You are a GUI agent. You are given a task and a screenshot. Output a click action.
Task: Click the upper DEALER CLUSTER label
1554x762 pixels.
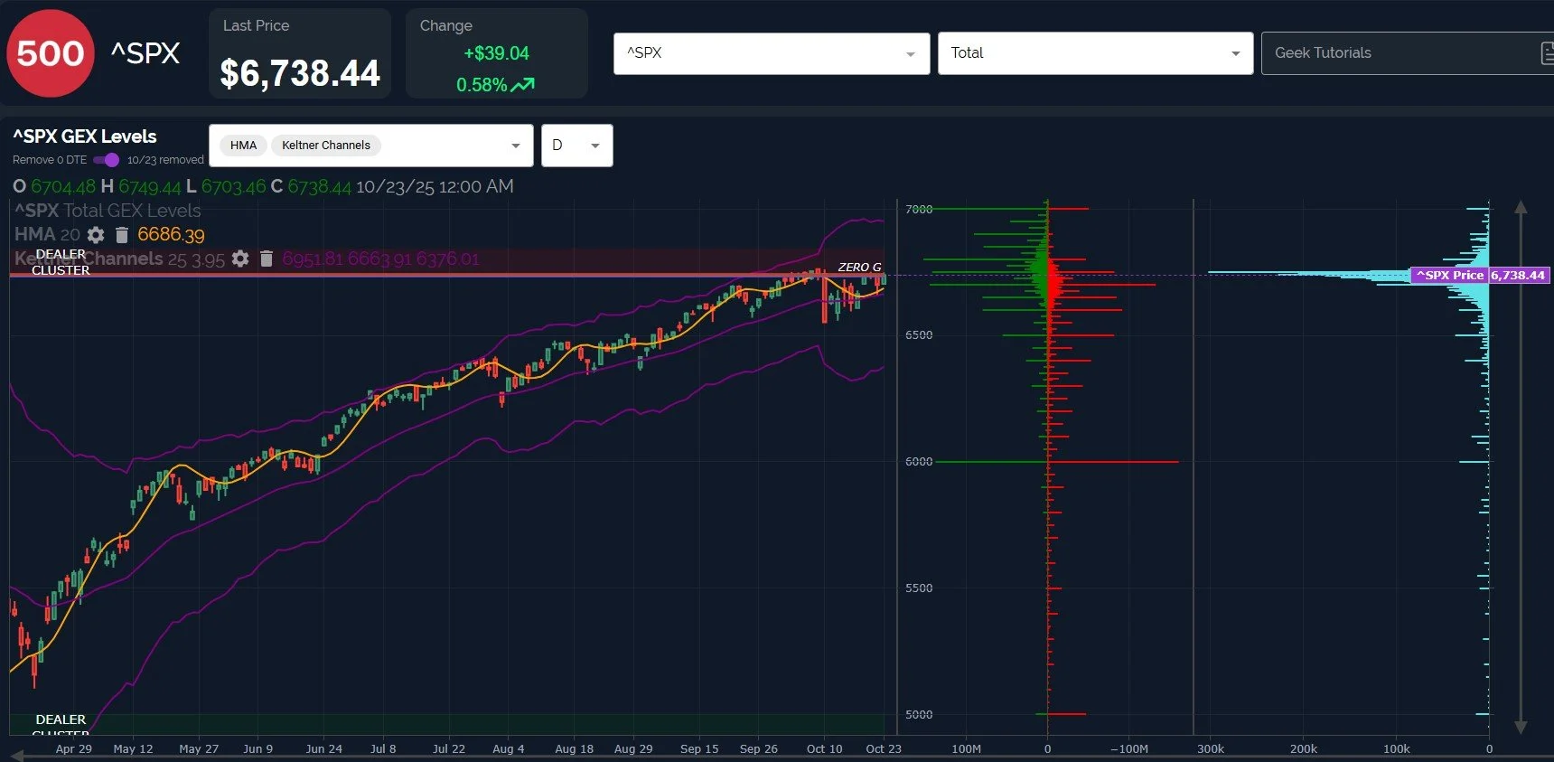pos(61,262)
